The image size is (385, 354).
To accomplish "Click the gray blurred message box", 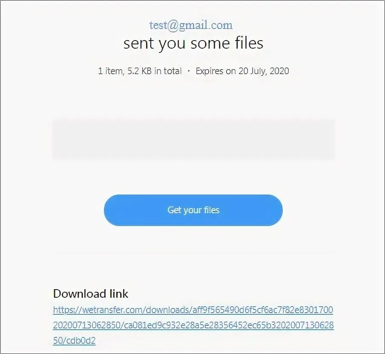I will pos(193,139).
